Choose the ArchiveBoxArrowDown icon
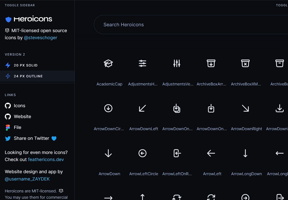The height and width of the screenshot is (200, 288). 211,63
